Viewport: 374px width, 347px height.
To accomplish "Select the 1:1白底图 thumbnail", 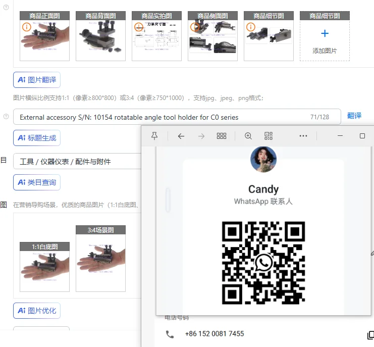I will coord(44,267).
